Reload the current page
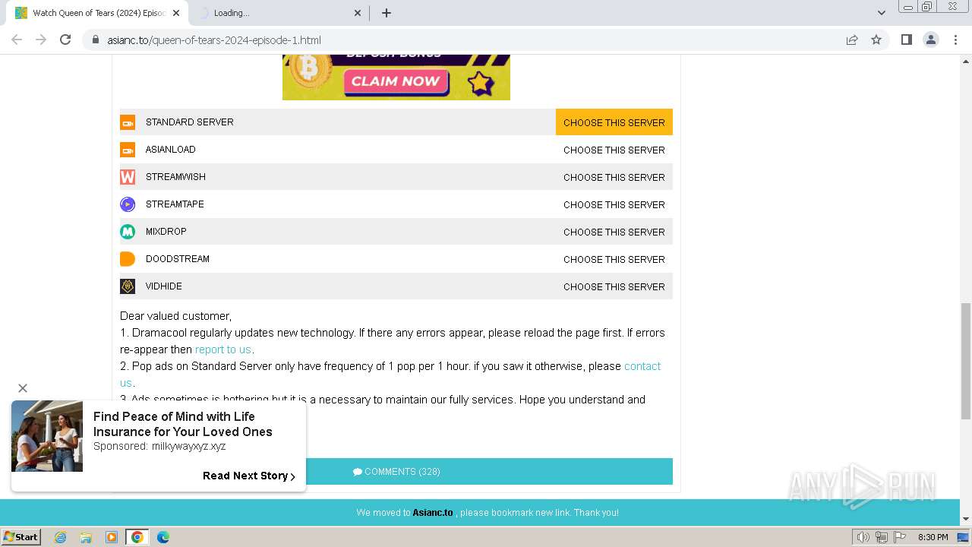 (x=65, y=40)
